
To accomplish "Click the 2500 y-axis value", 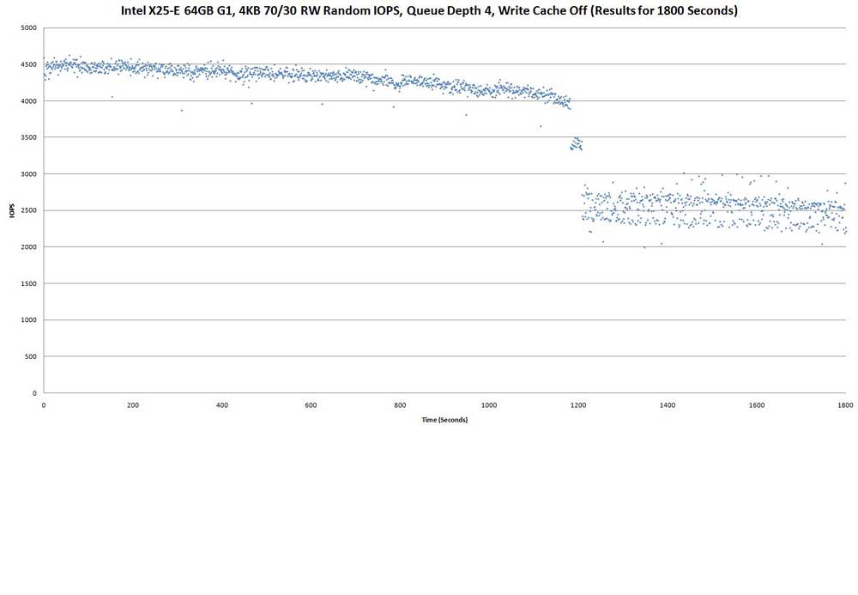I will pos(29,210).
